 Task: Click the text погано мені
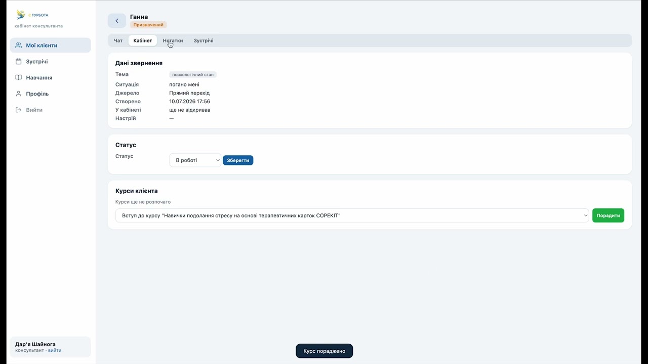pyautogui.click(x=184, y=84)
